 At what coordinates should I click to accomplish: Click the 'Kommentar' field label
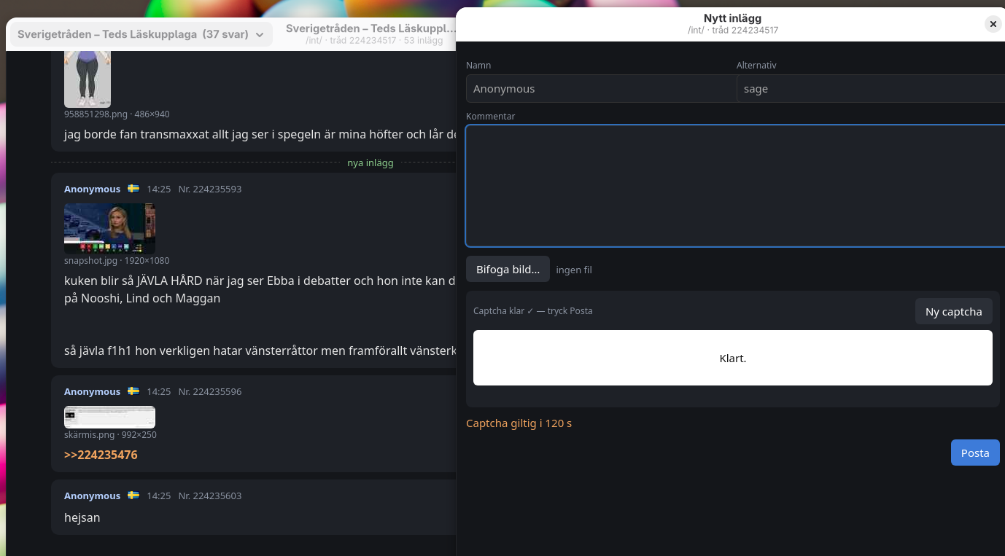[x=491, y=116]
